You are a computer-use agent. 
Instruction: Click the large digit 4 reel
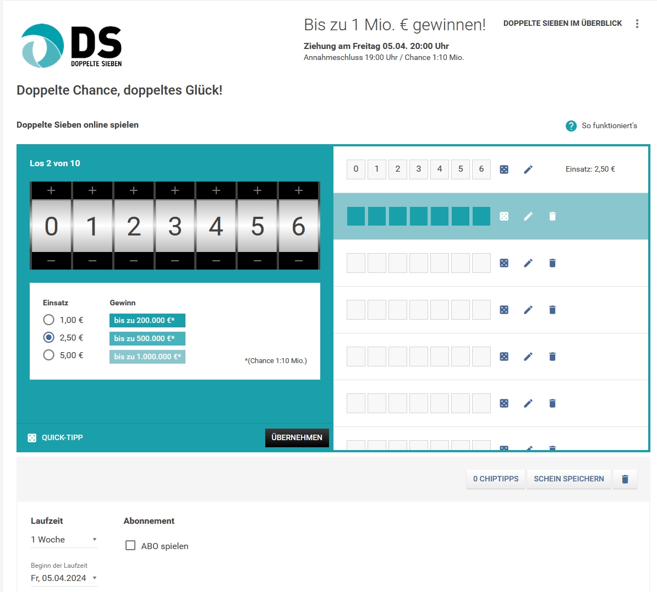(x=216, y=226)
